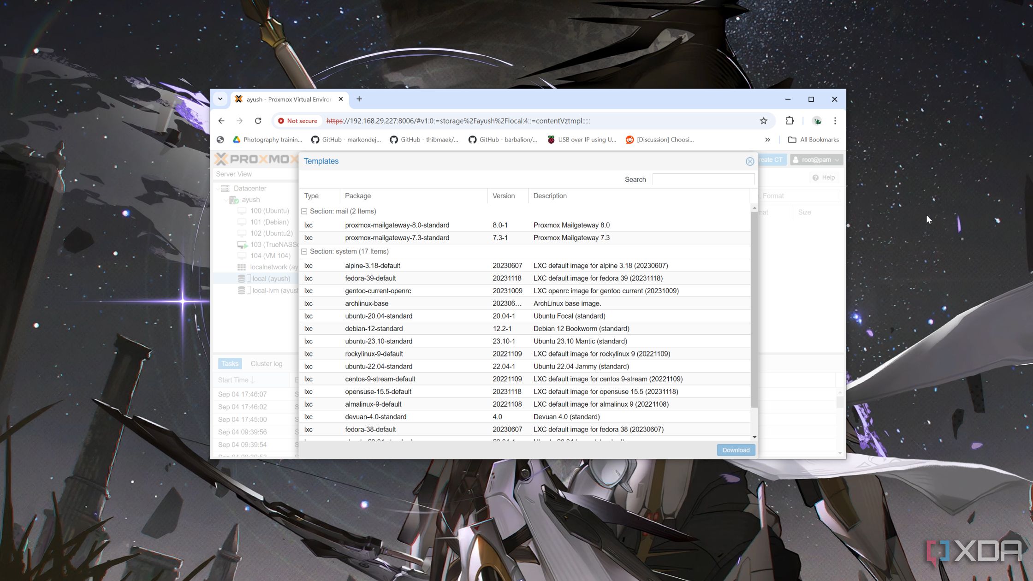
Task: Open a new browser tab
Action: [x=359, y=99]
